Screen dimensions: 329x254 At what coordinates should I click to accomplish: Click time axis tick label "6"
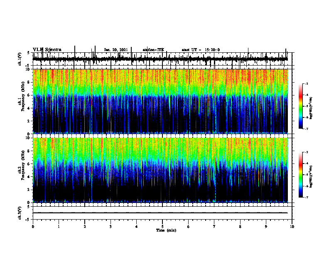point(189,227)
